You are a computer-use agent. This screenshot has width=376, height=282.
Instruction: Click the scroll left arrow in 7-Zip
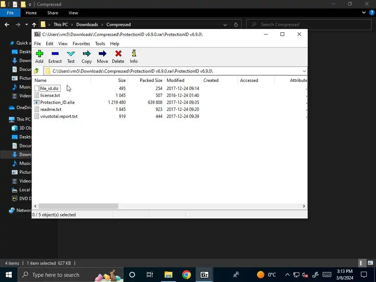coord(35,206)
